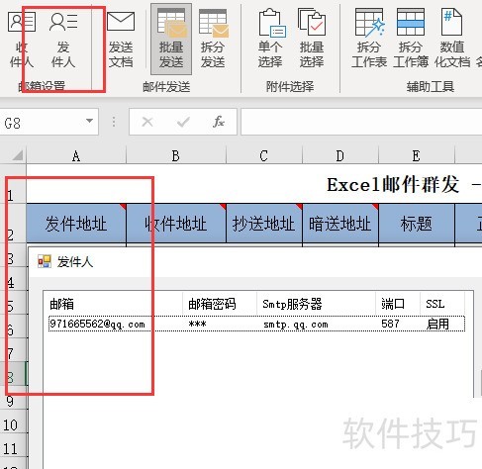Expand the Name Box dropdown arrow
482x469 pixels.
(x=89, y=121)
